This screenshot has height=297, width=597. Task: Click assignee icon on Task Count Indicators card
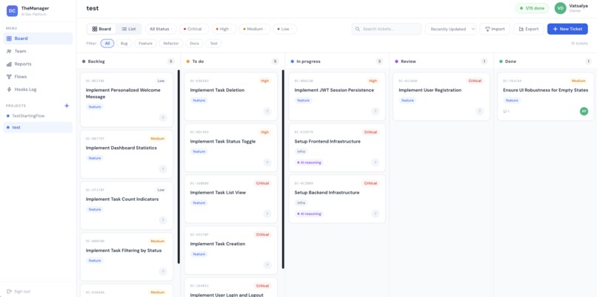163,220
